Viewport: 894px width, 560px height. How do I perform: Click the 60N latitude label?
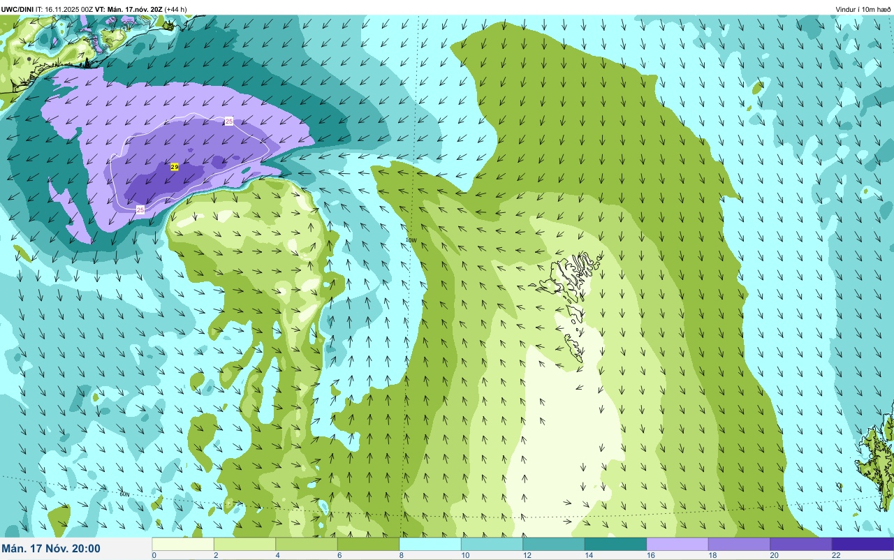(x=124, y=494)
